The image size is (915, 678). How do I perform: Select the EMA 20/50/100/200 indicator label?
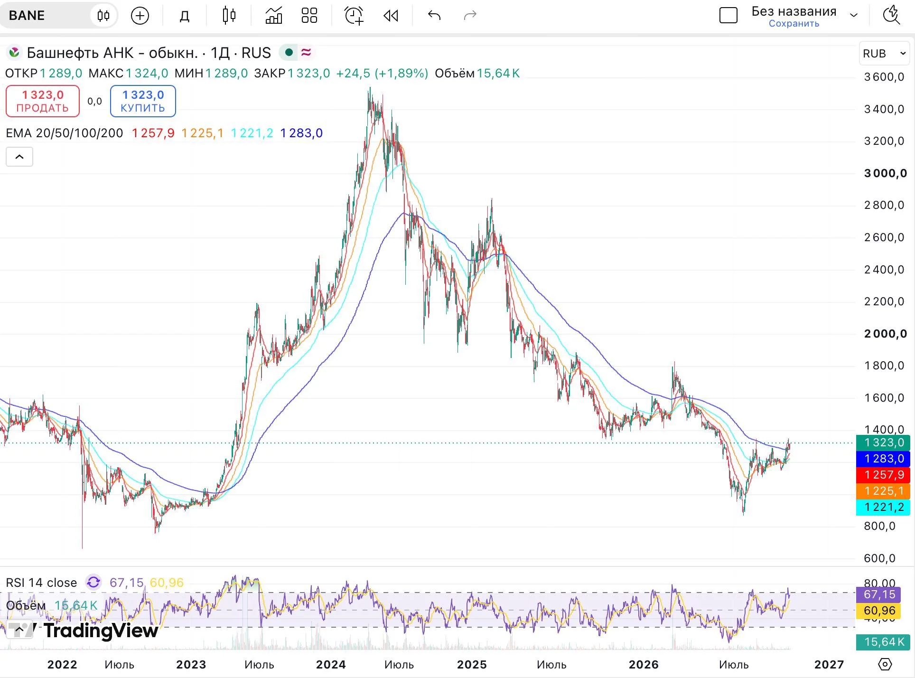[65, 133]
